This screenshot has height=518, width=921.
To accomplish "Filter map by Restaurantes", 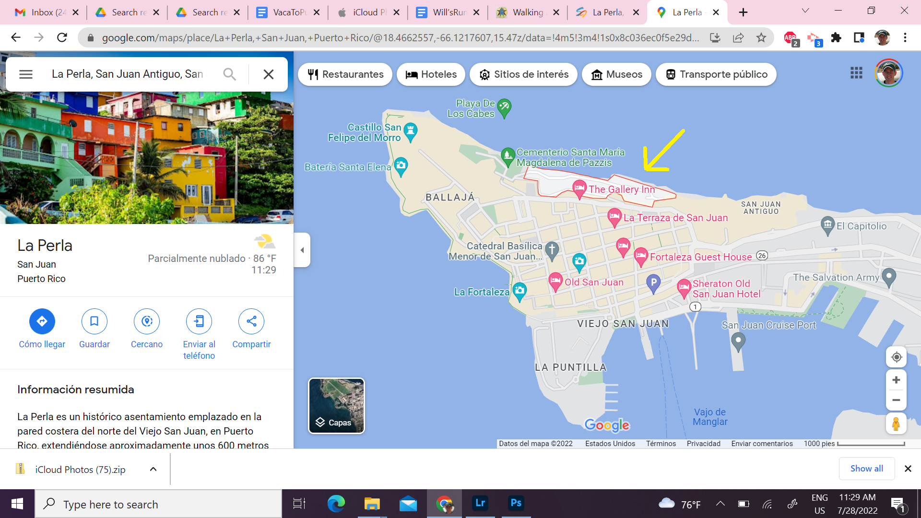I will [x=345, y=74].
